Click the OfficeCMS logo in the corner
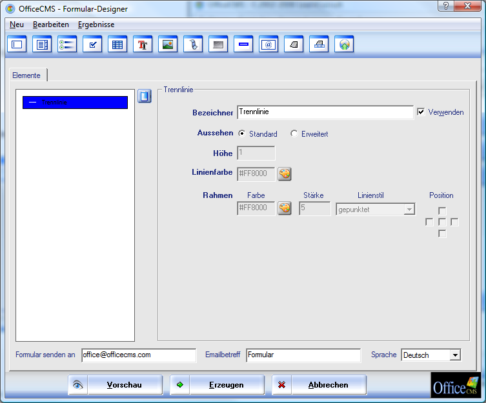Screen dimensions: 486x403 click(x=456, y=385)
